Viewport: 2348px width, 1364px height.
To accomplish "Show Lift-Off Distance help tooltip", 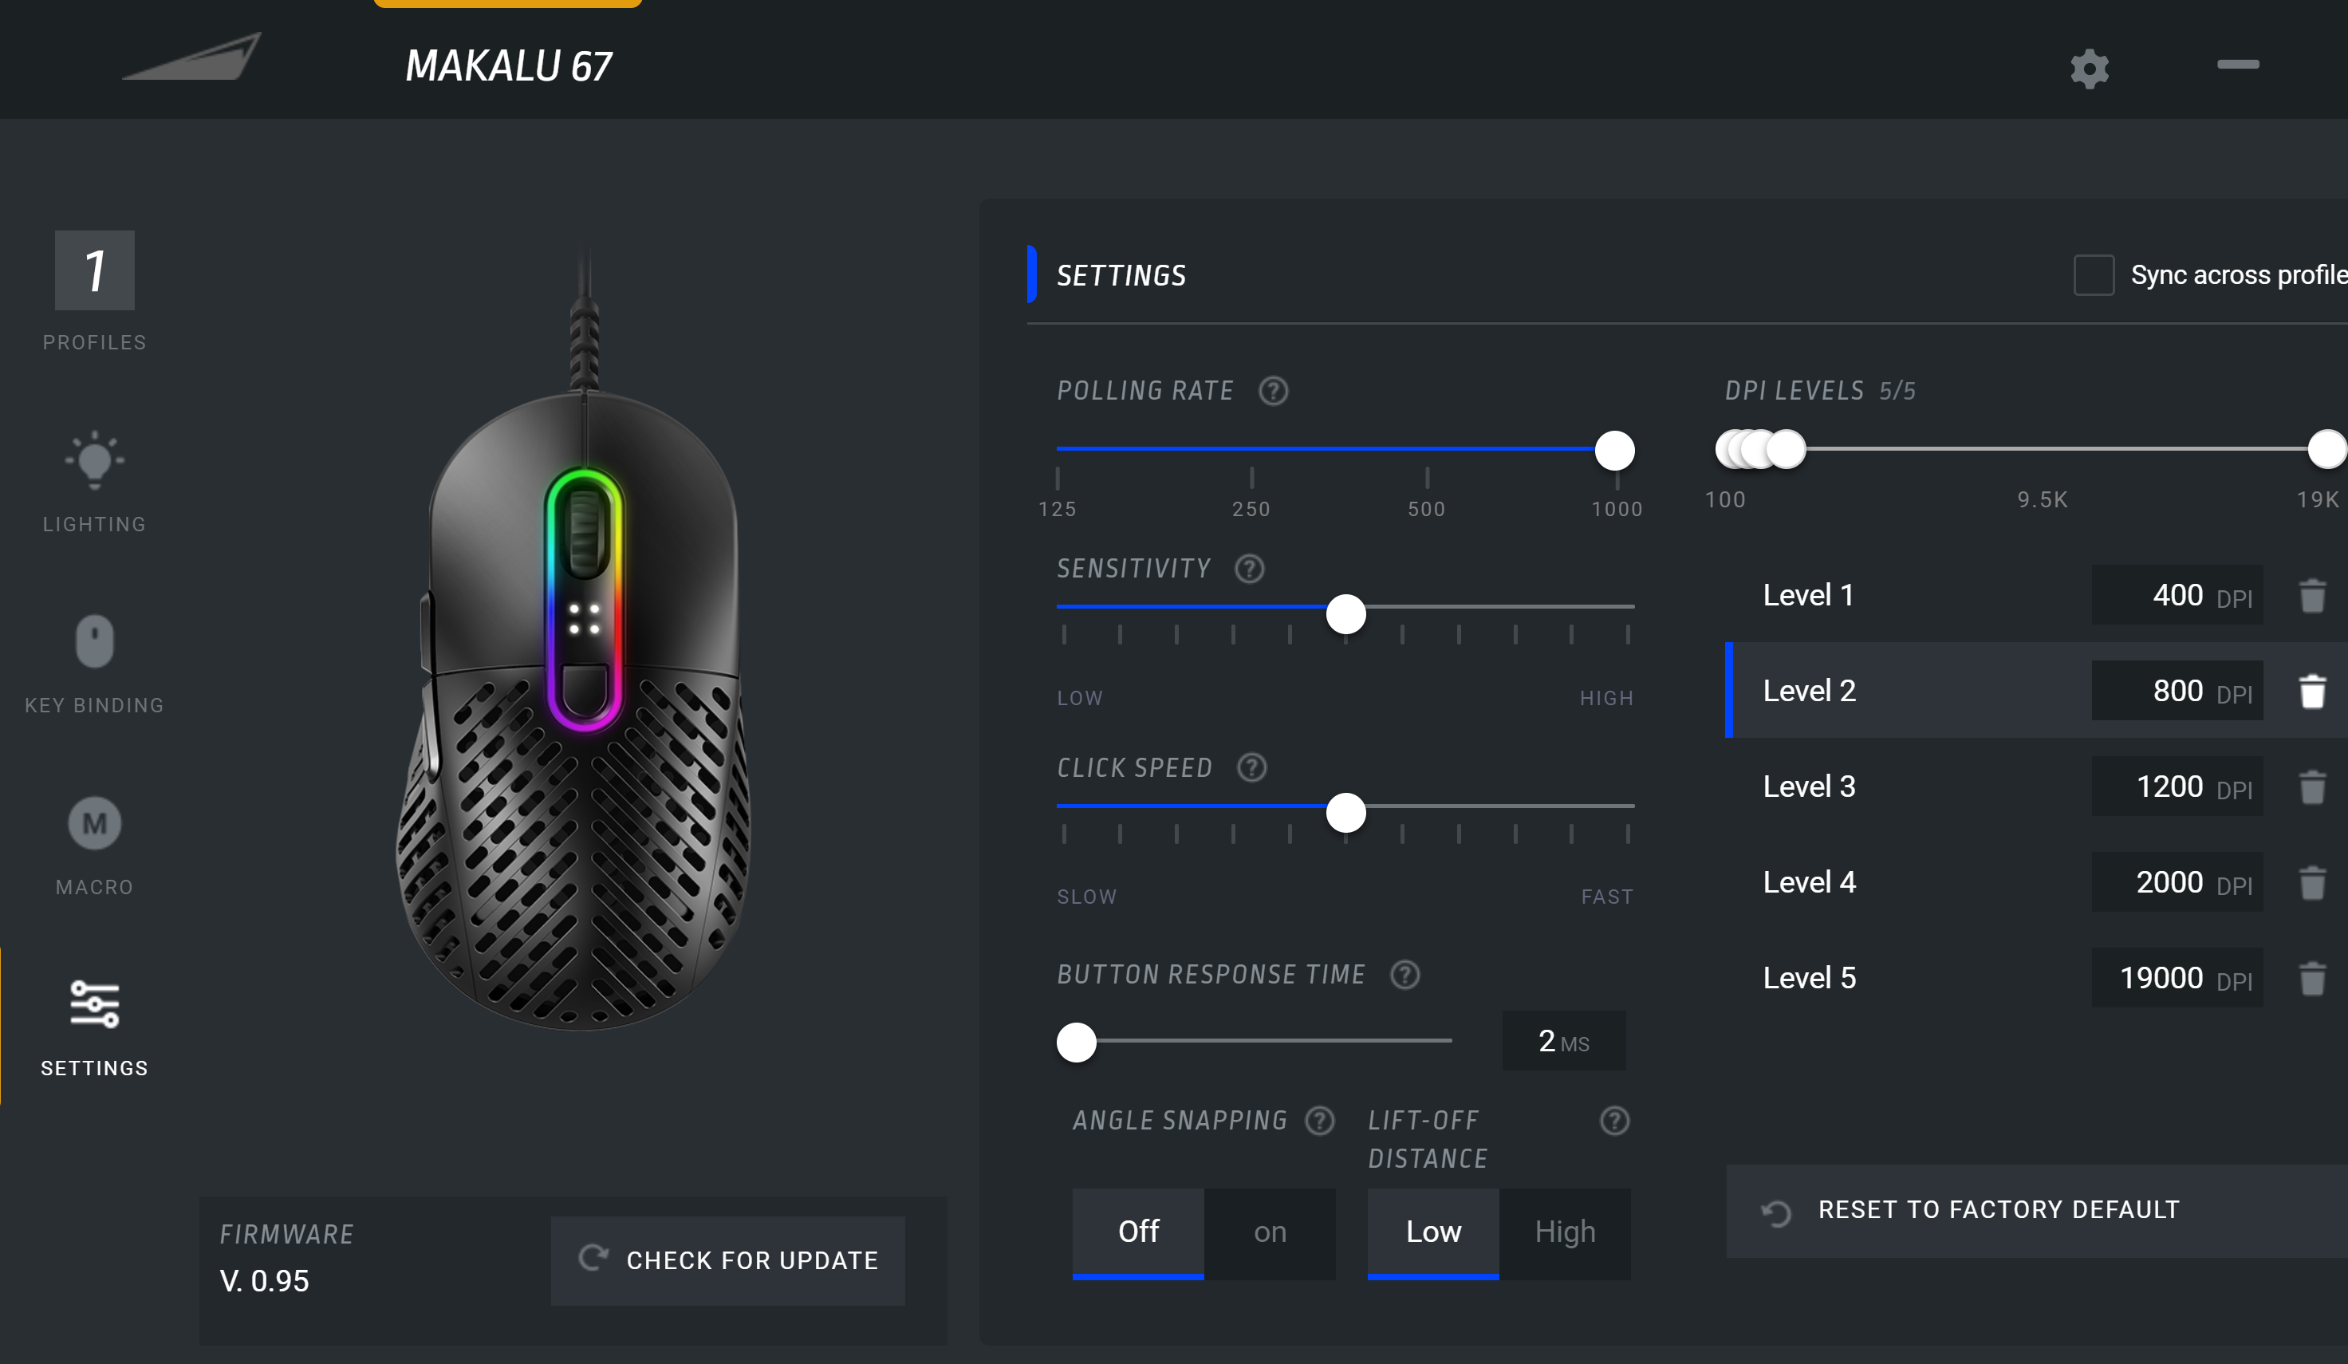I will 1613,1120.
